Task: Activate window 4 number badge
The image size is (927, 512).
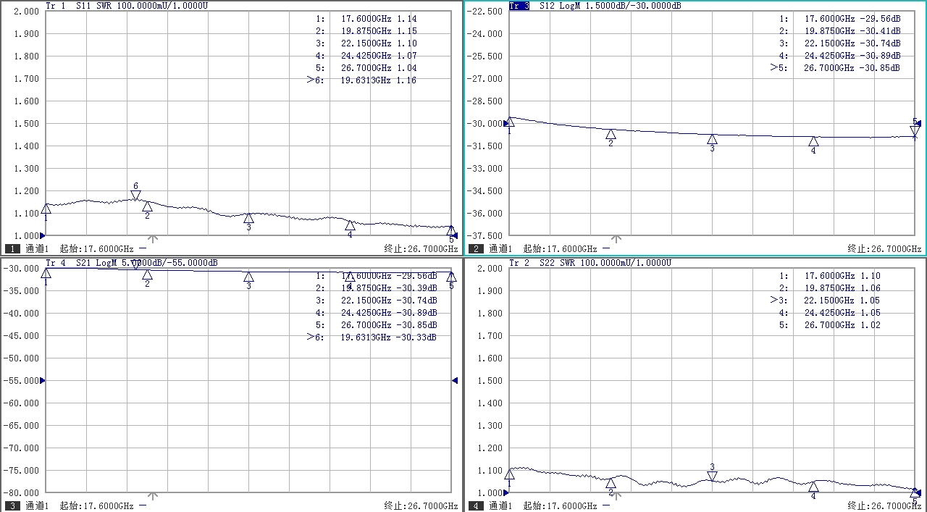Action: coord(476,505)
